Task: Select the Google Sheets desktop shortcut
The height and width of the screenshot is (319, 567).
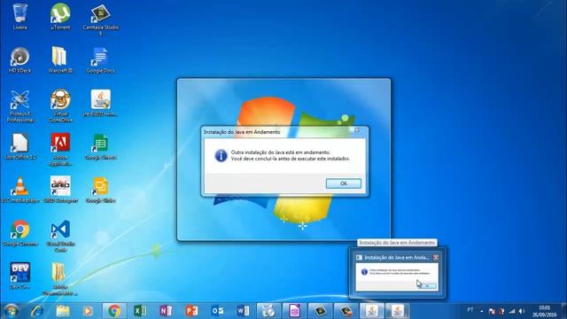Action: click(x=100, y=147)
